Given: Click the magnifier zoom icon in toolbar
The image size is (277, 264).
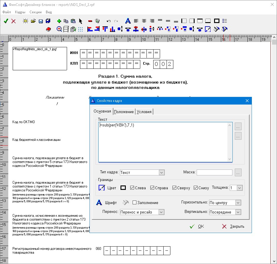Looking at the screenshot, I should pos(59,29).
